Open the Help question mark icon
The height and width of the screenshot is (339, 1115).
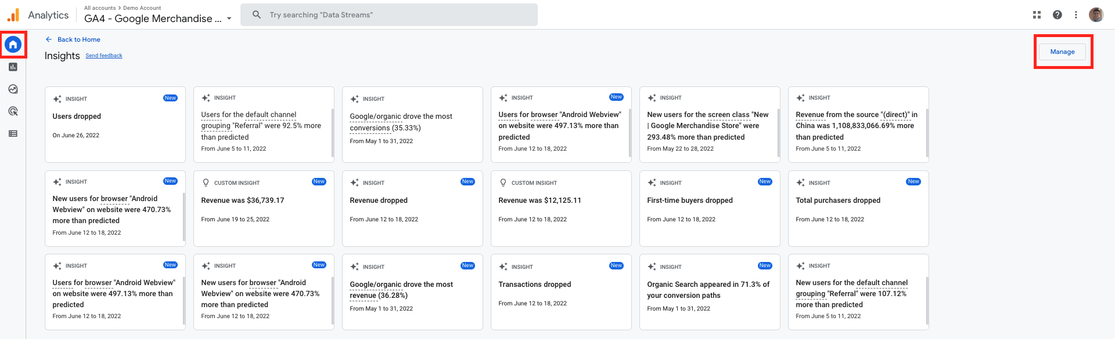pos(1058,15)
